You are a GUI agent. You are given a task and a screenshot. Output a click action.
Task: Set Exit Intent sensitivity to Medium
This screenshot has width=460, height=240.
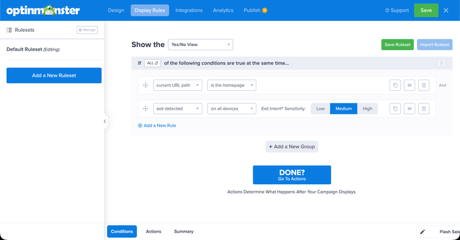[343, 108]
